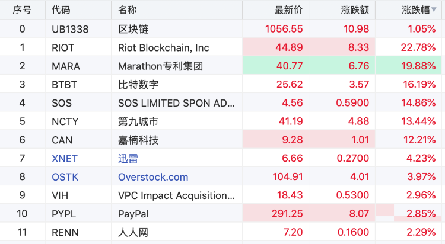Sort by 最新价 column header

coord(288,10)
